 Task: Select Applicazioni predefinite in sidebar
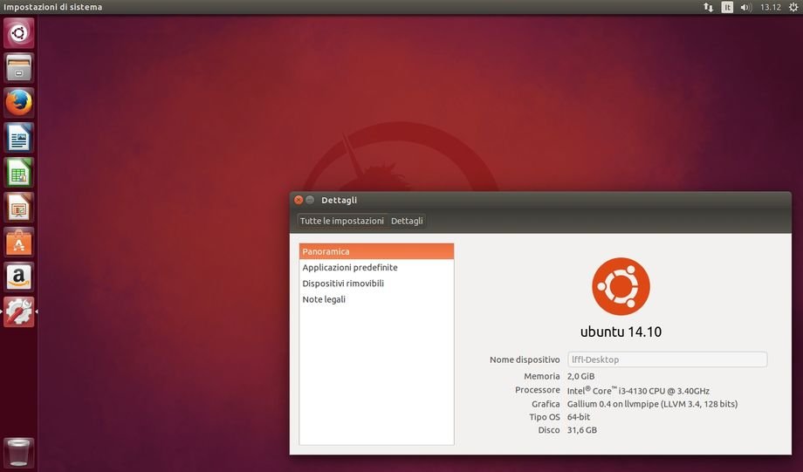376,267
